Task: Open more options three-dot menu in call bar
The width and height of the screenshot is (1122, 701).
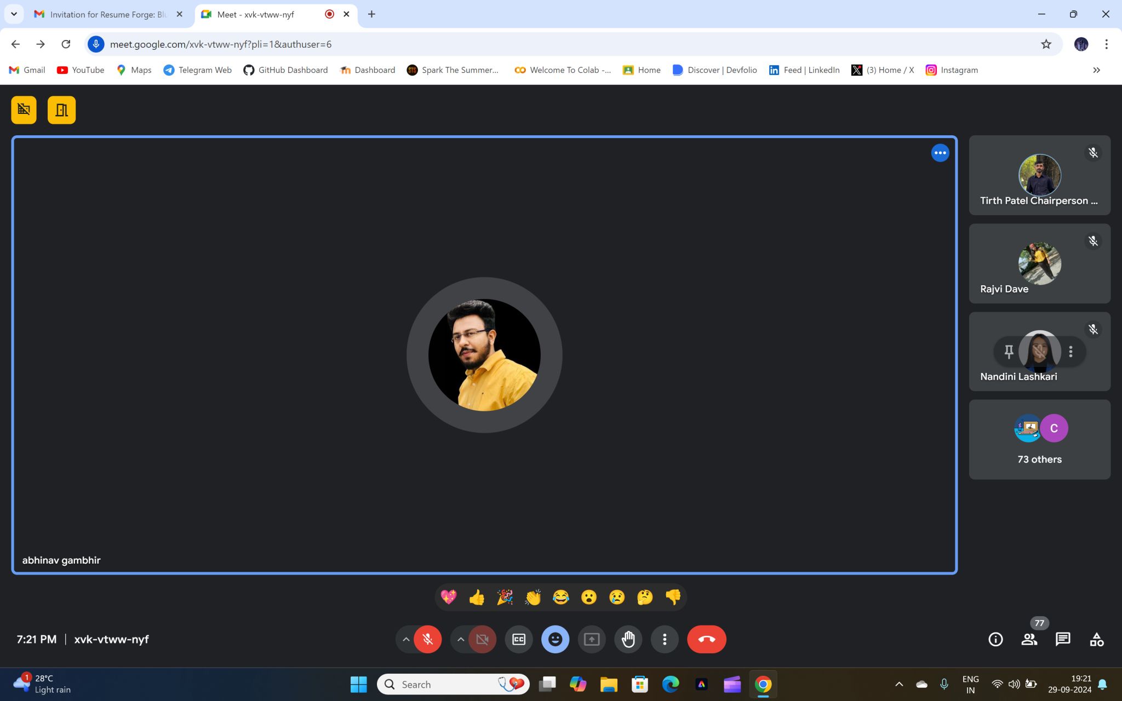Action: coord(665,639)
